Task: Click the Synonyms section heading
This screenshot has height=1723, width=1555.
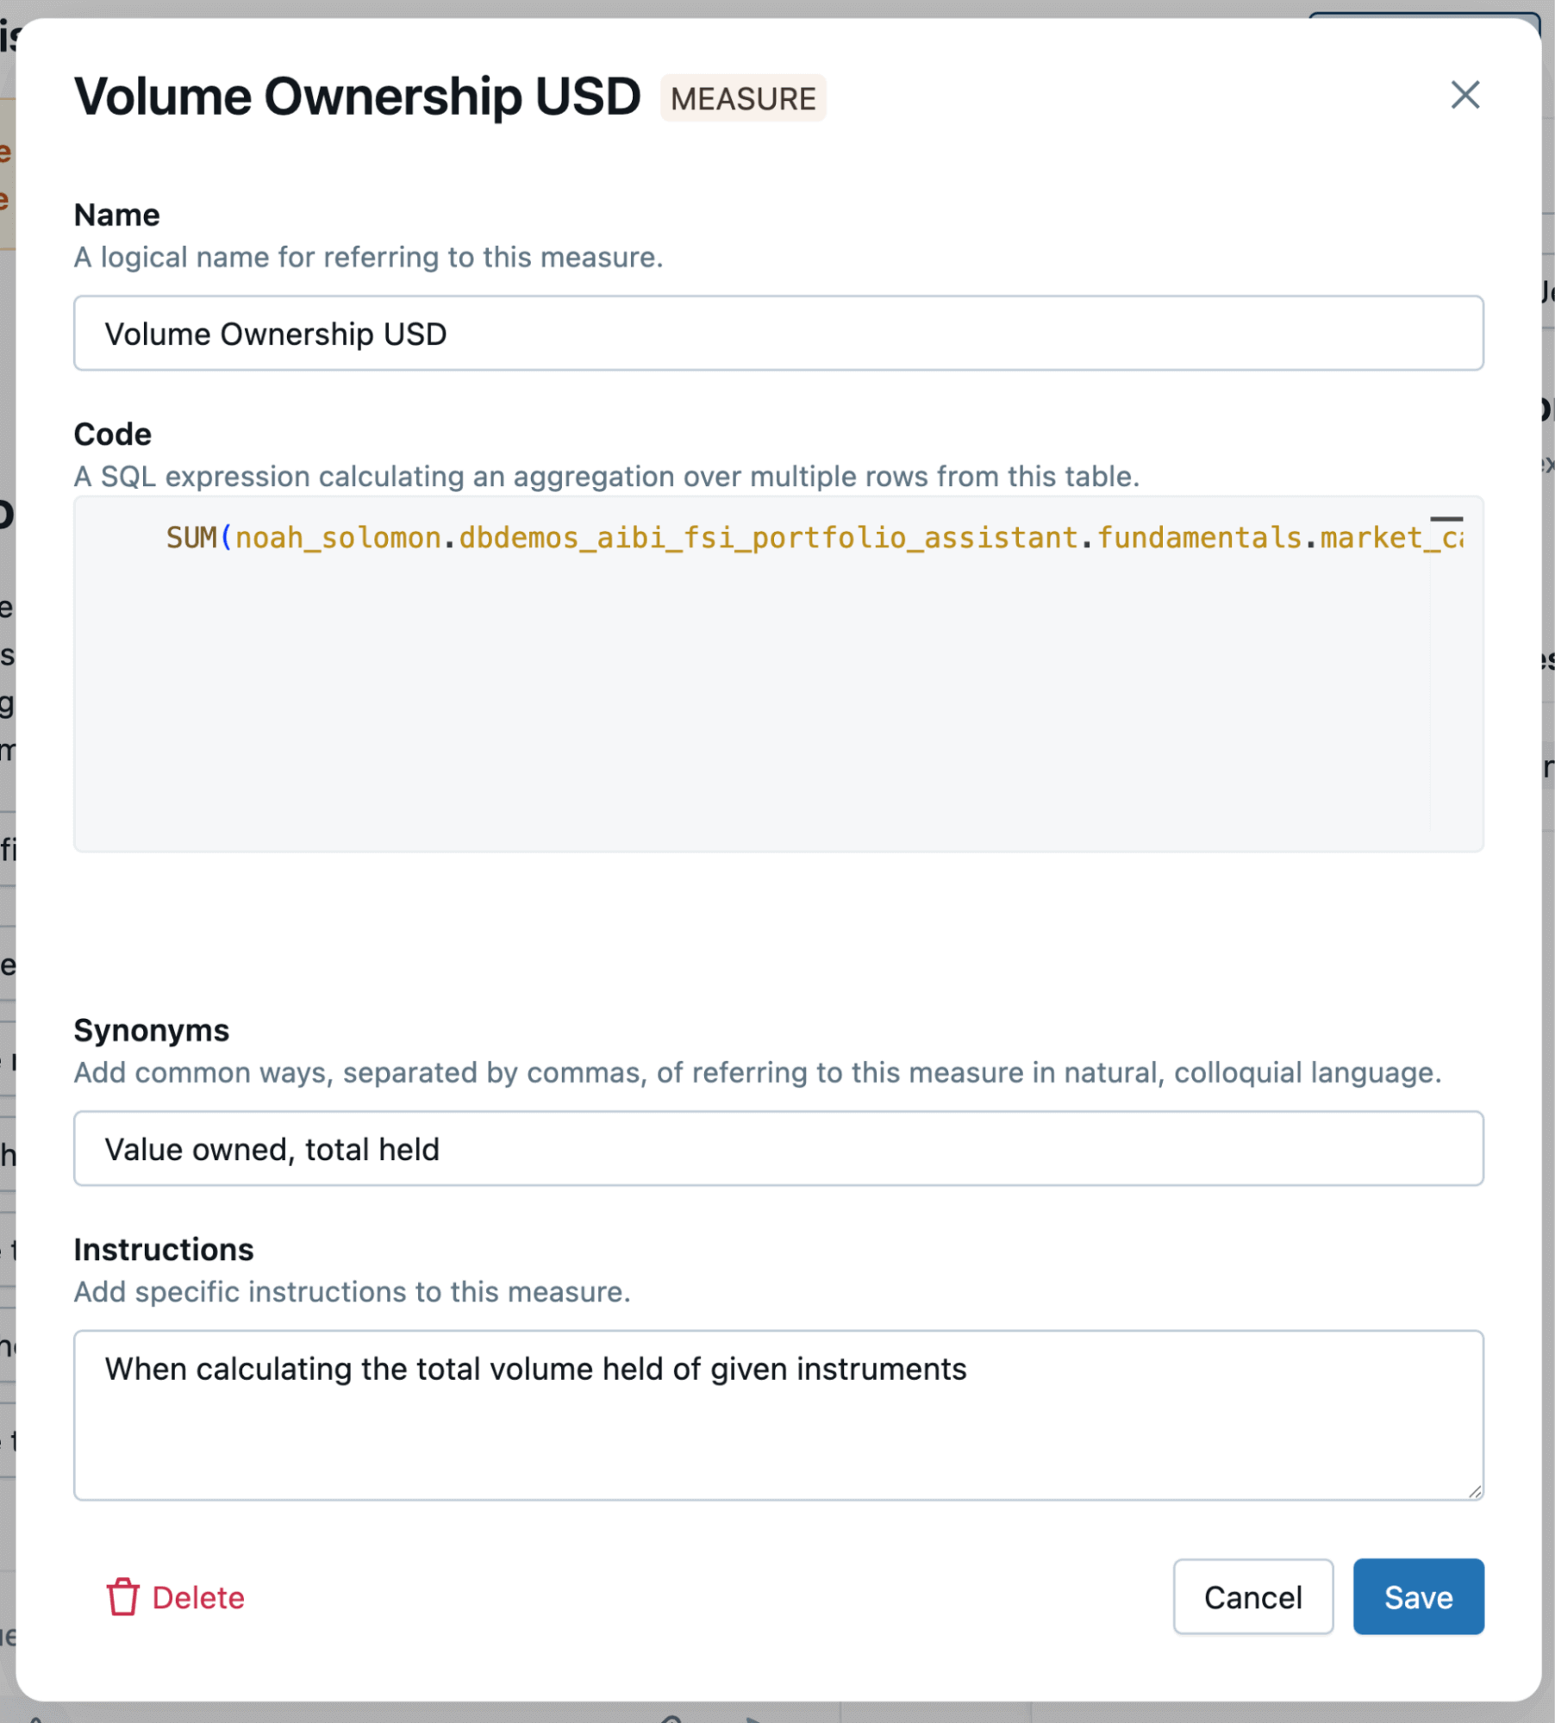Action: tap(152, 1030)
